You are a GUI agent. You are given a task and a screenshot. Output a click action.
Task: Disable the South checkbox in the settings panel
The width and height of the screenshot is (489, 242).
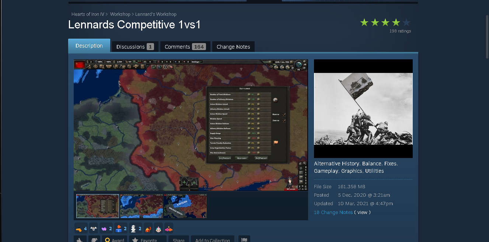284,120
